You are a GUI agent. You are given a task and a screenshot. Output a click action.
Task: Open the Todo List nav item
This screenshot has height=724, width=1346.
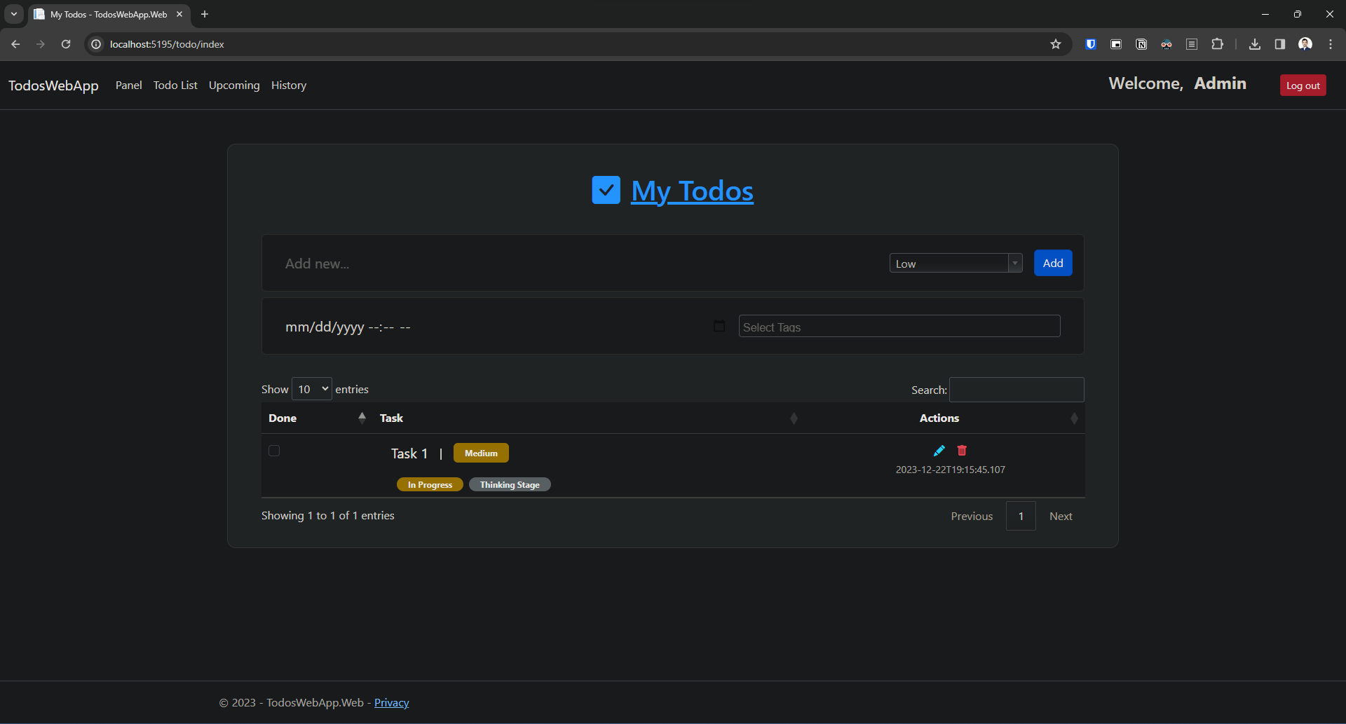coord(175,85)
